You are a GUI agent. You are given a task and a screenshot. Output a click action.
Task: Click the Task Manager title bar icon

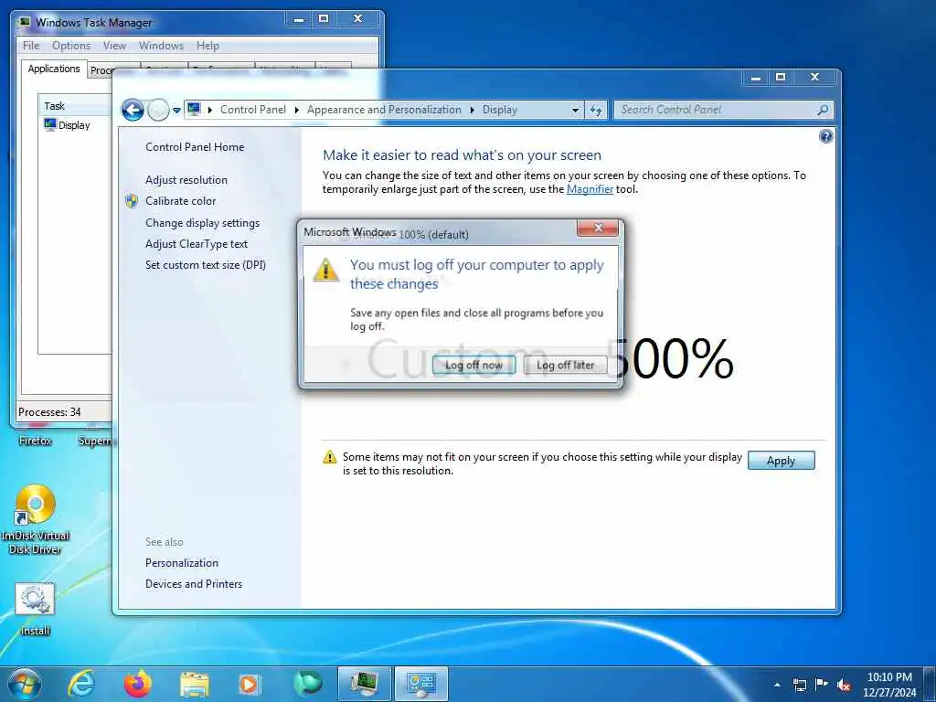[24, 23]
